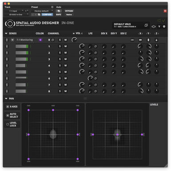
Task: Click the volume knob of 7.1 Monitoring
Action: click(74, 40)
